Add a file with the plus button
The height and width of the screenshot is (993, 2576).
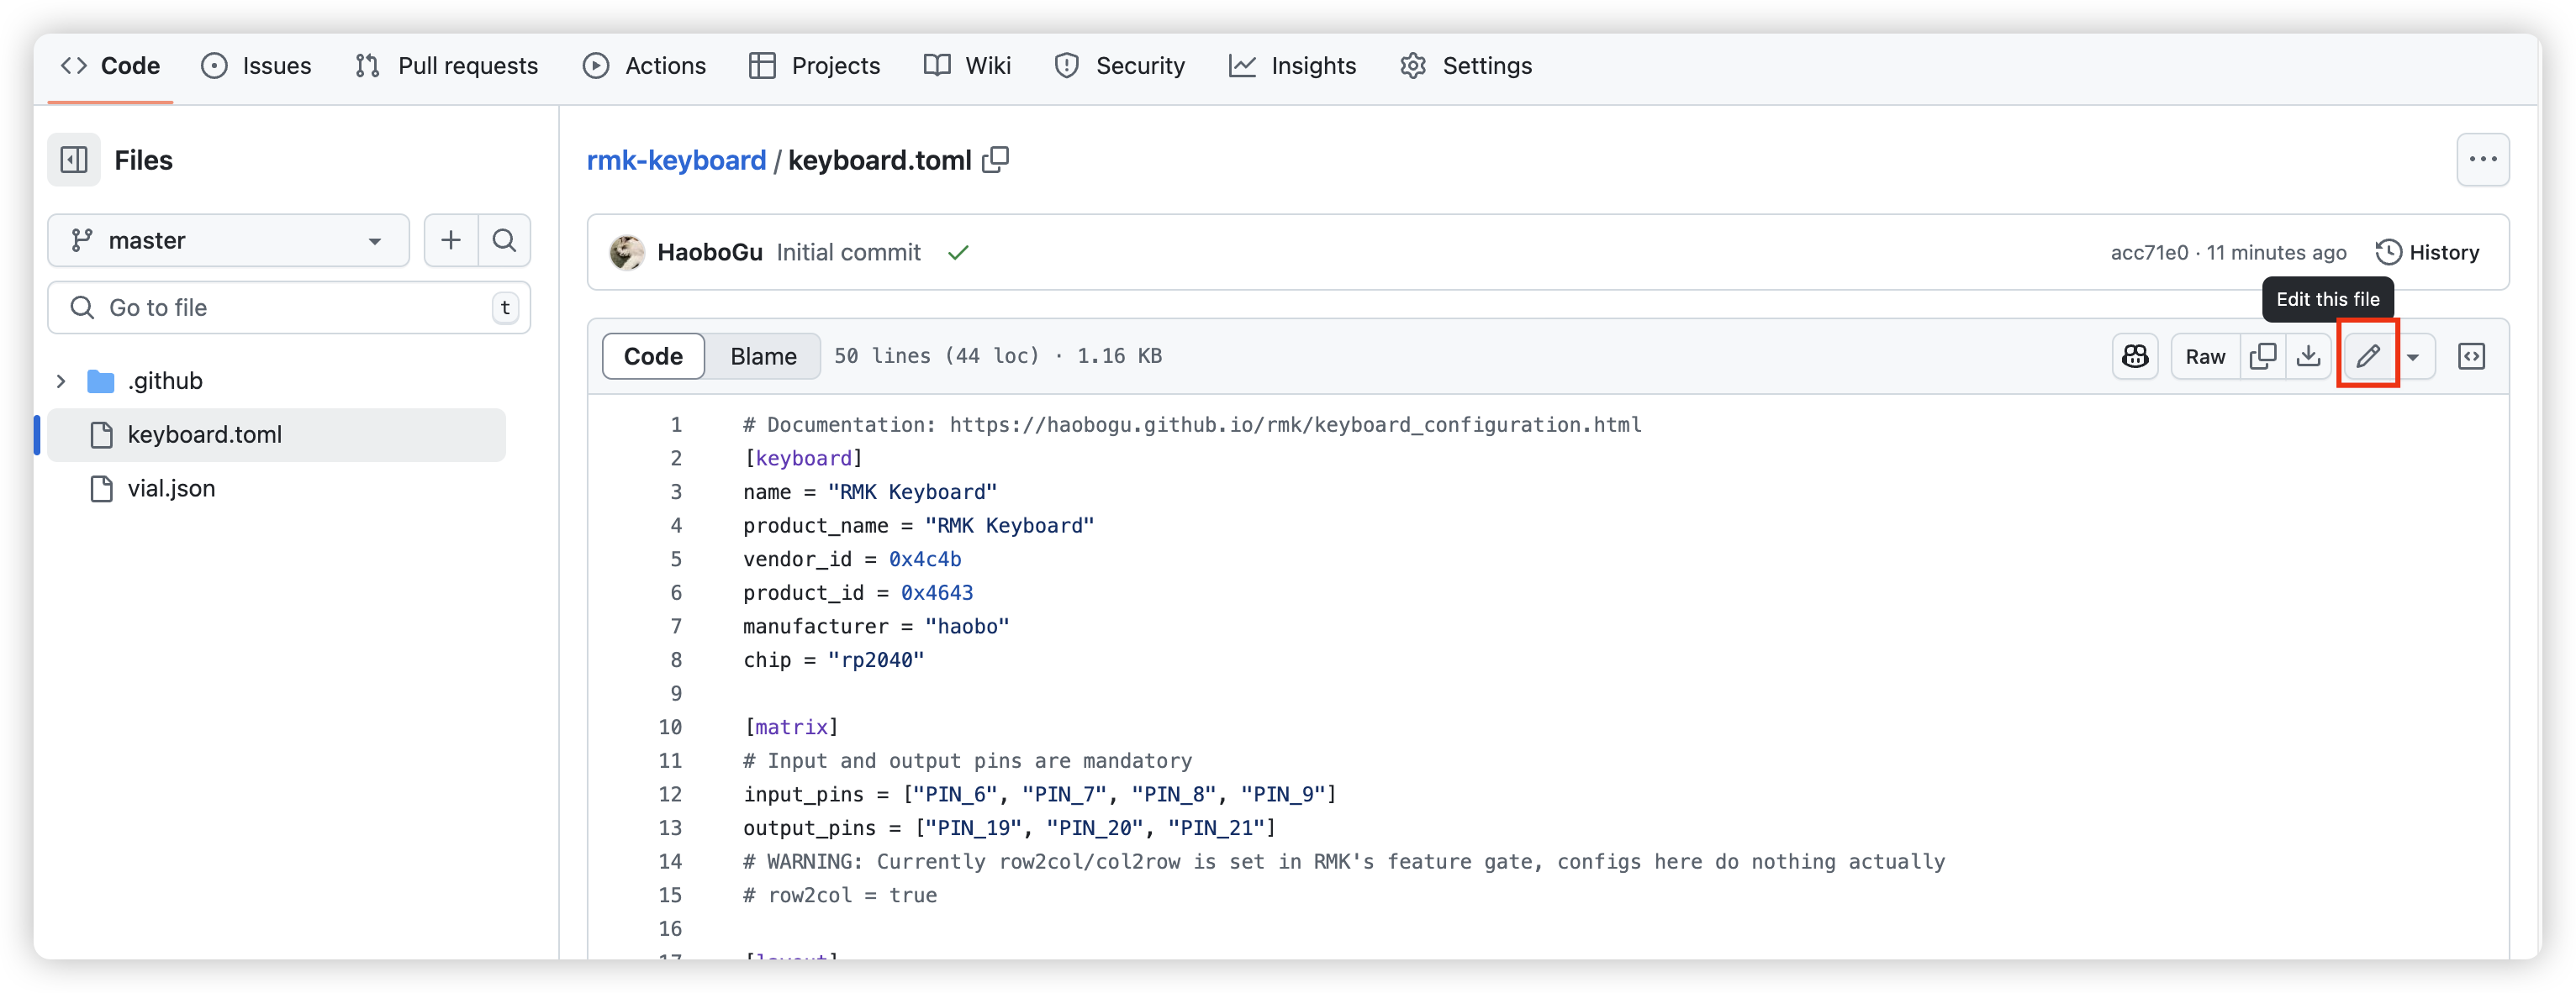point(451,239)
